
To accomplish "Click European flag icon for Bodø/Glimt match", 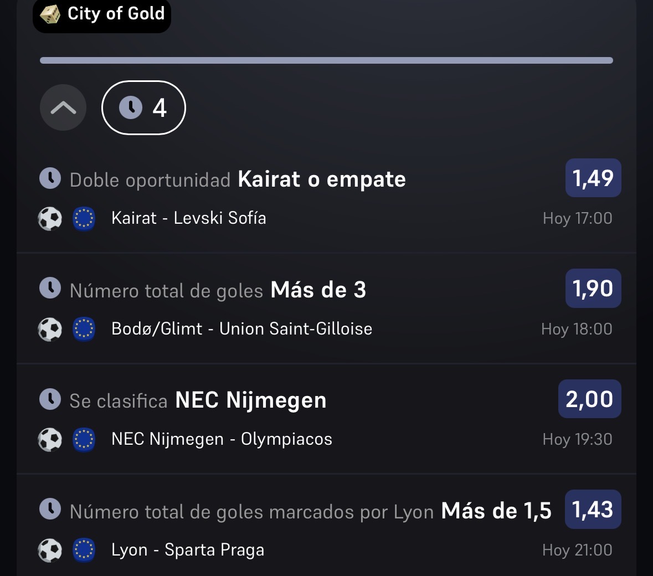I will (84, 329).
